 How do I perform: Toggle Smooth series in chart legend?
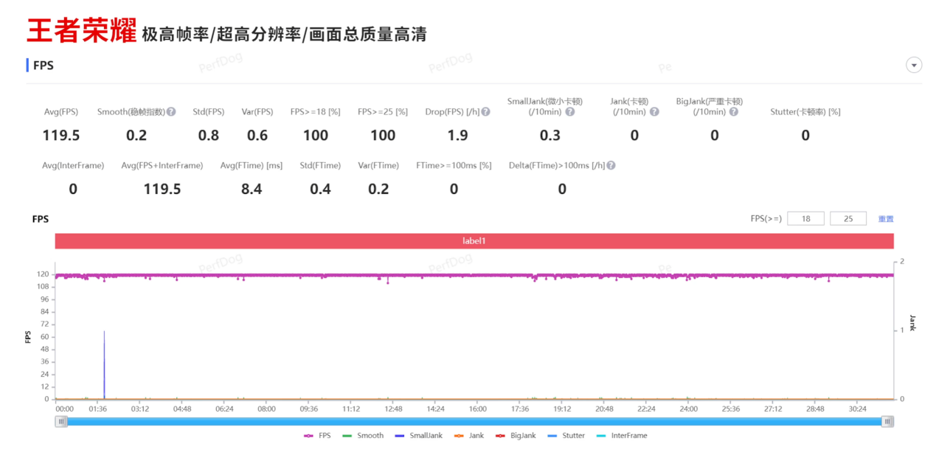pyautogui.click(x=364, y=436)
